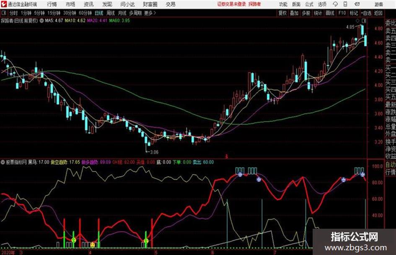This screenshot has height=255, width=396.
Task: Click the 做多趋势 indicator value
Action: (x=96, y=162)
